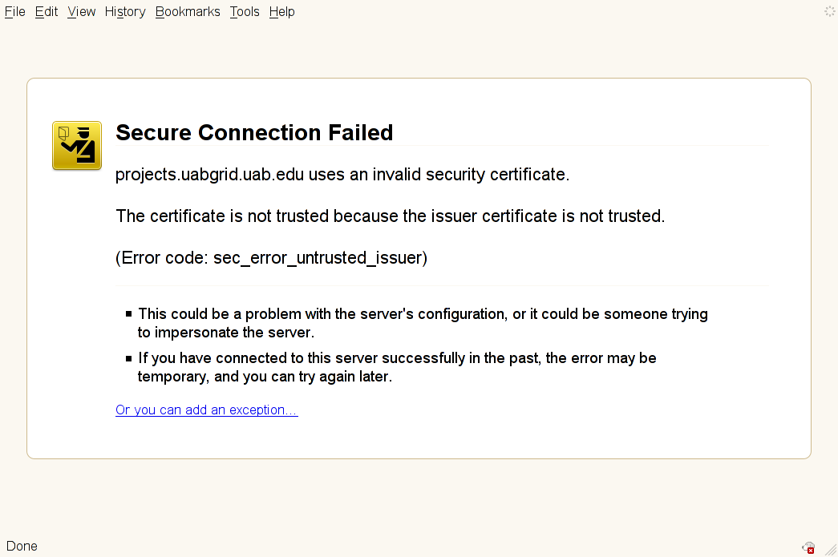838x557 pixels.
Task: Open the Help menu
Action: click(x=282, y=12)
